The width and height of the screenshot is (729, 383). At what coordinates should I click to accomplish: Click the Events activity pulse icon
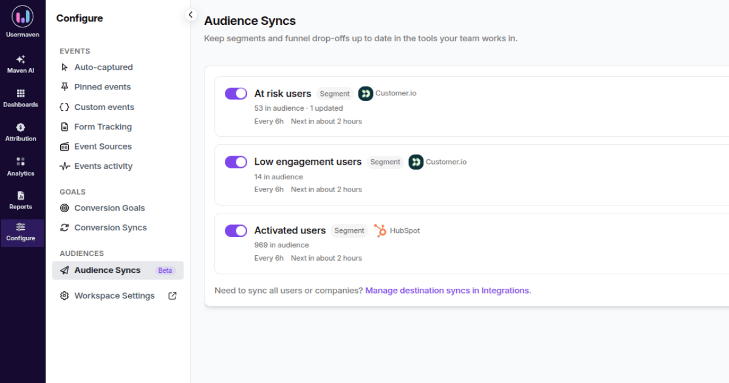pos(64,166)
